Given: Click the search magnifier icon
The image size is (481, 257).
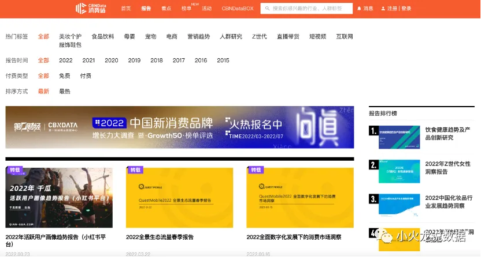Looking at the screenshot, I should pyautogui.click(x=267, y=9).
